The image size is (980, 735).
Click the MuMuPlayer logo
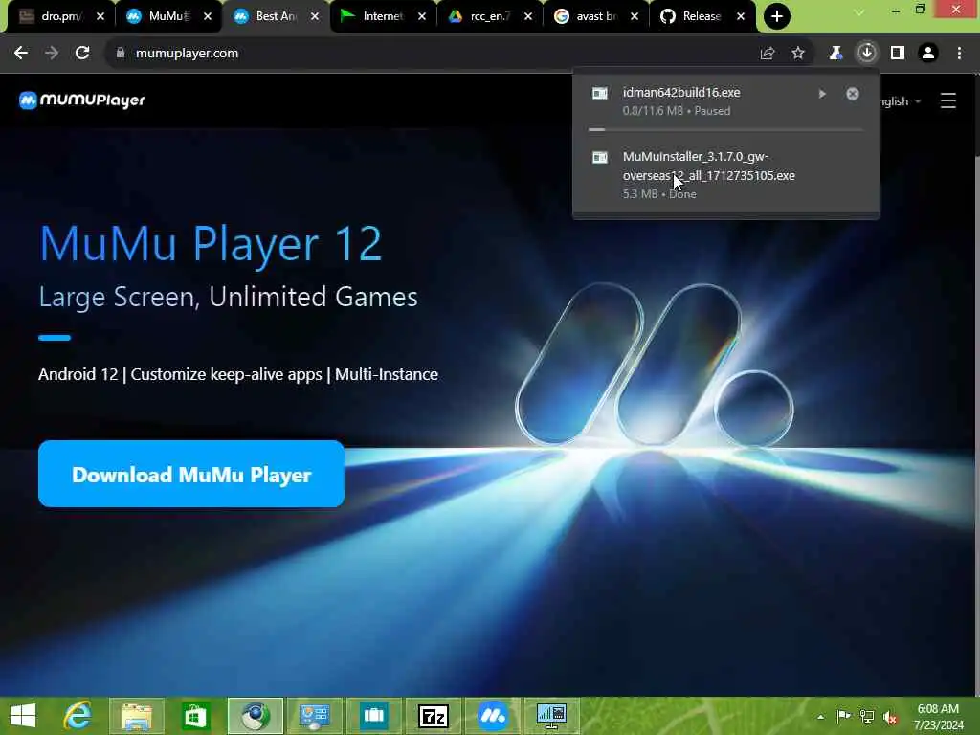(82, 100)
